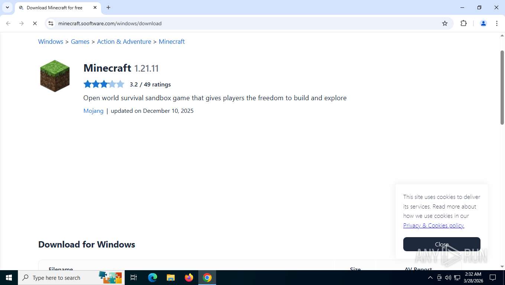Open File Explorer from taskbar
The image size is (505, 285).
point(170,278)
